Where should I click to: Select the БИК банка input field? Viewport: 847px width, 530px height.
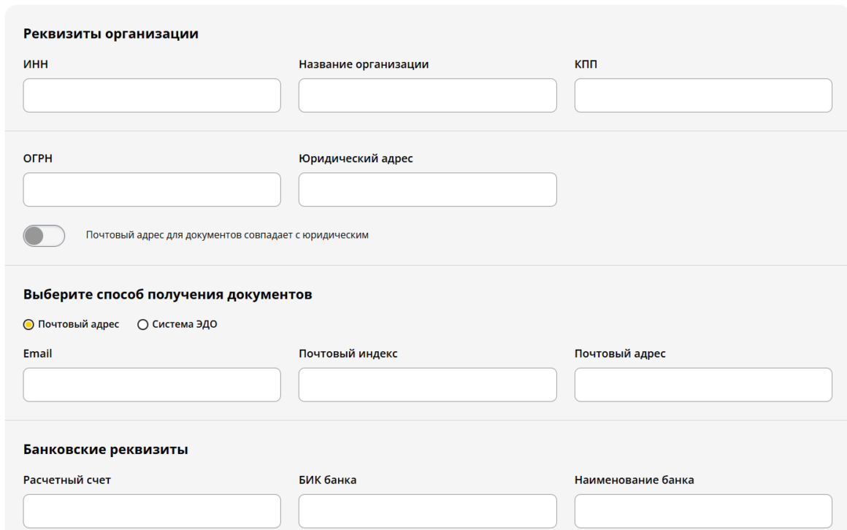[x=427, y=511]
